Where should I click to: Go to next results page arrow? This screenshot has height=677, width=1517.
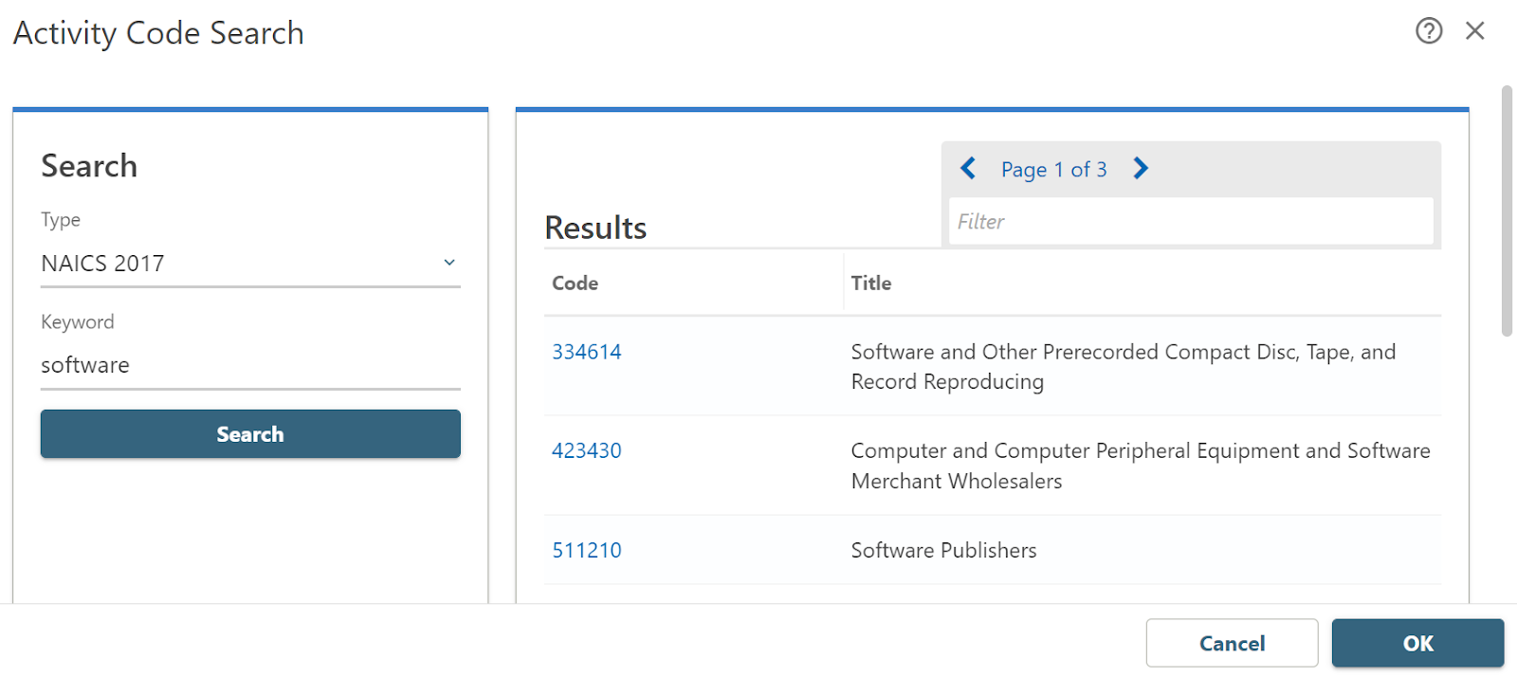(x=1141, y=169)
